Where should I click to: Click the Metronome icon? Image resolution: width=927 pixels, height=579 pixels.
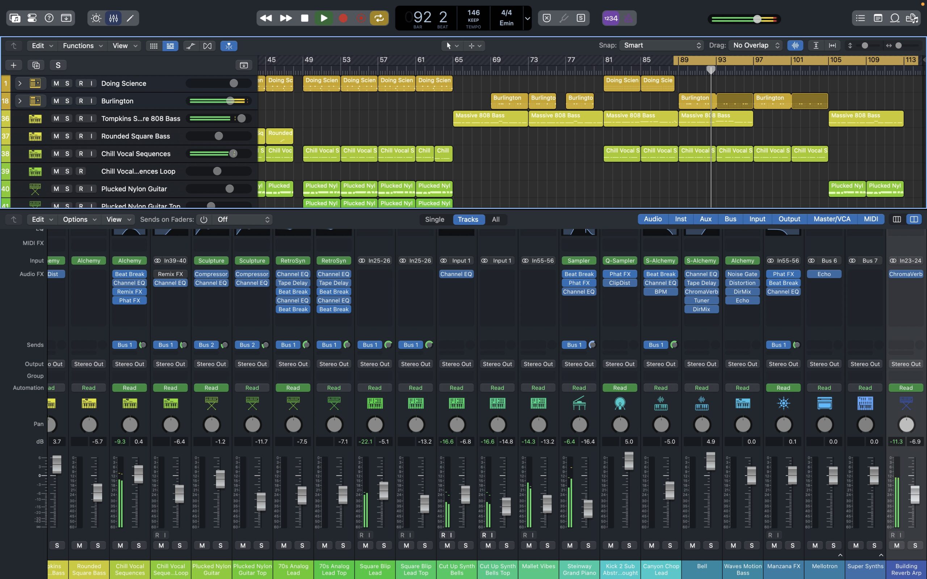[x=628, y=18]
